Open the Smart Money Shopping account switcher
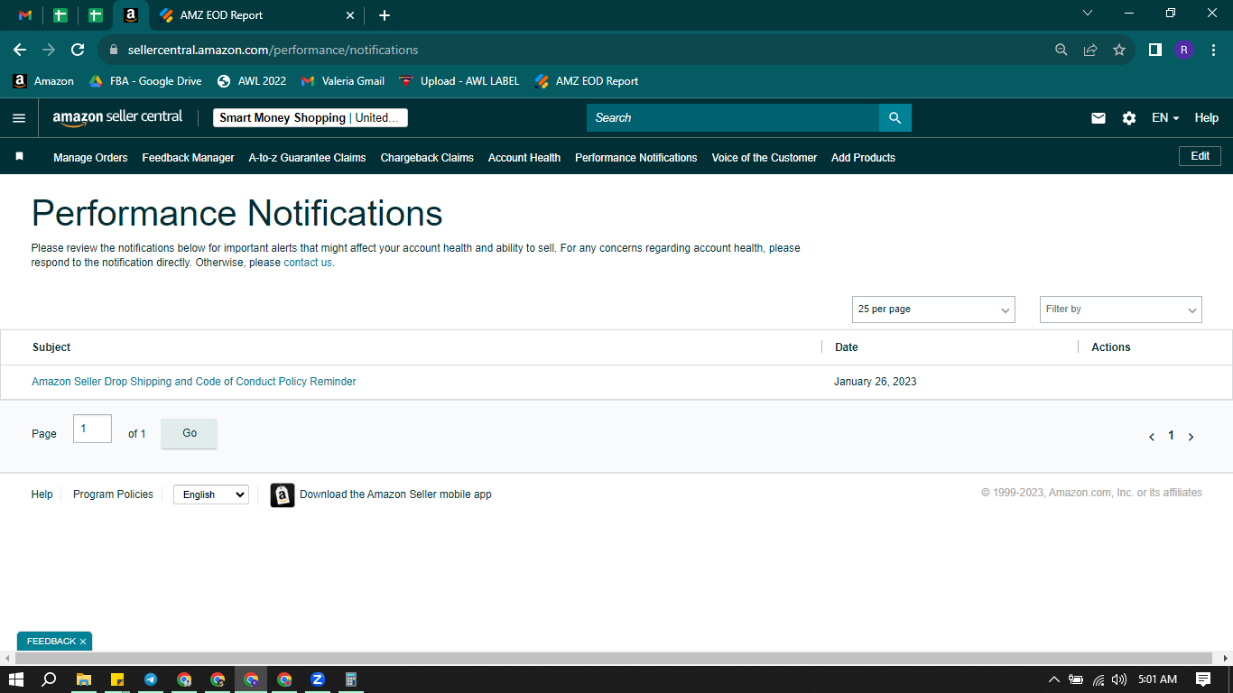 (x=311, y=118)
